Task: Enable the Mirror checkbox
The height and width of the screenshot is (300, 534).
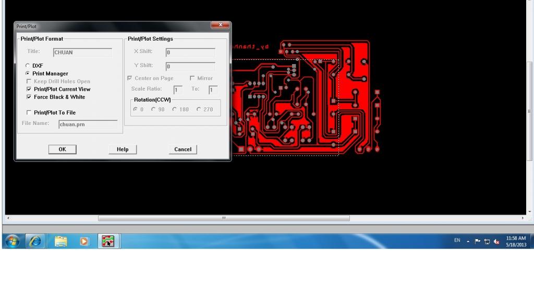Action: (192, 78)
